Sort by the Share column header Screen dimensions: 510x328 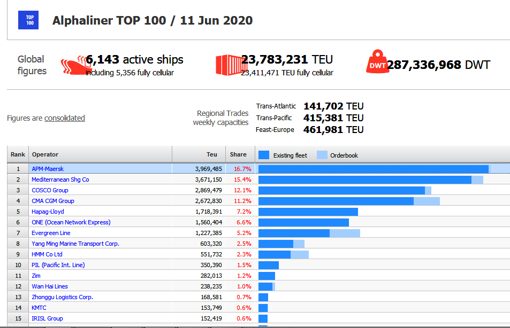click(x=238, y=154)
